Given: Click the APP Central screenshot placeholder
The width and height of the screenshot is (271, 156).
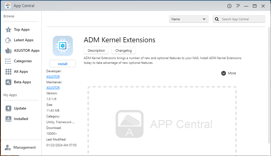Looking at the screenshot, I should 162,120.
